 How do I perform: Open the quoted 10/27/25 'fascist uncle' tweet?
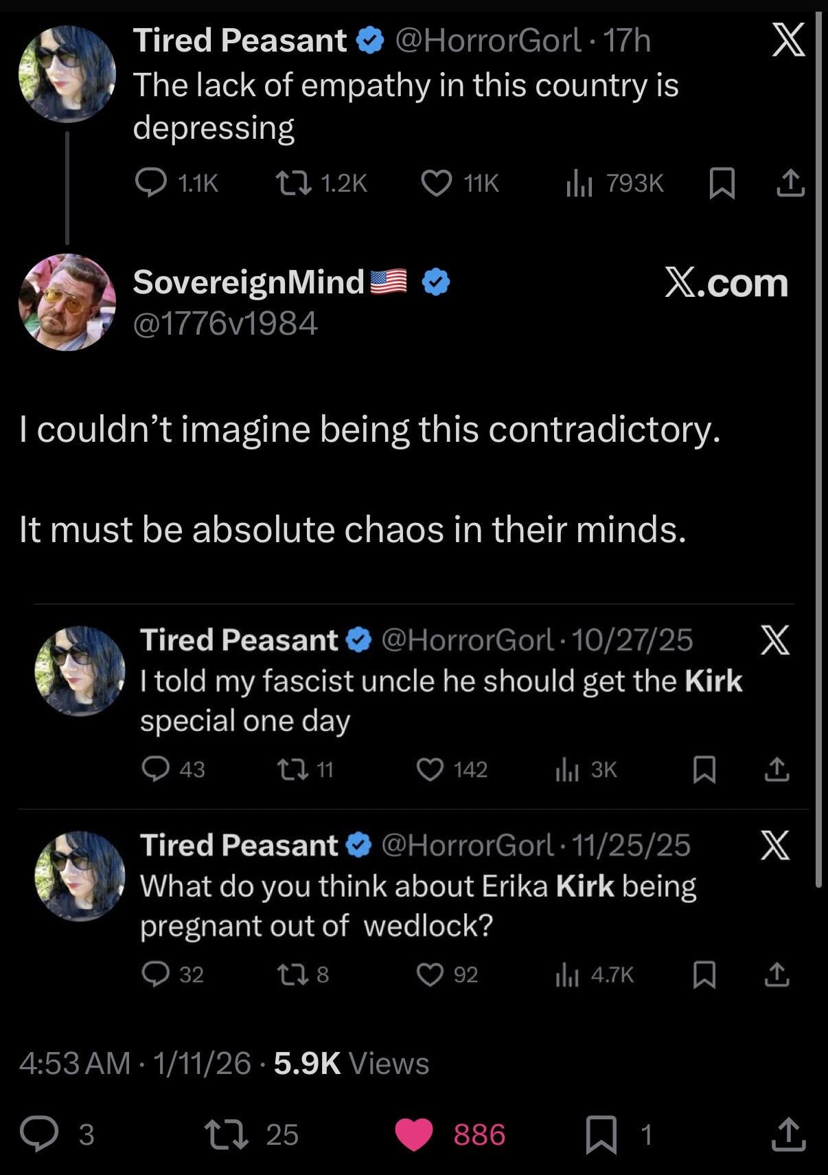click(x=439, y=701)
